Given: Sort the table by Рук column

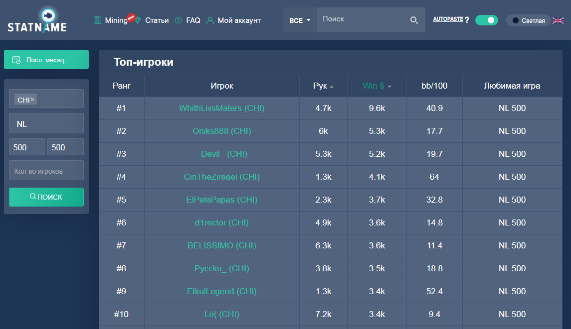Looking at the screenshot, I should point(323,86).
